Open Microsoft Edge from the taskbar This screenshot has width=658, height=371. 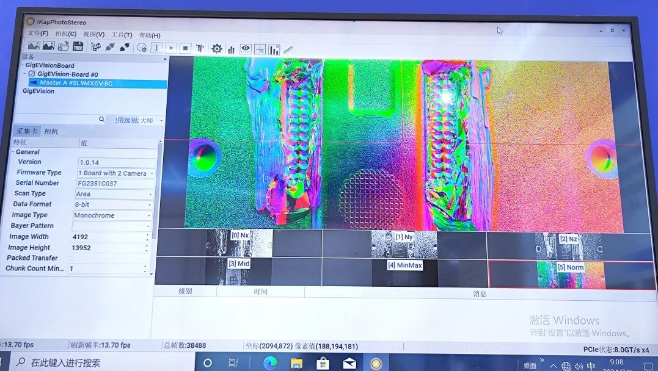pos(269,363)
